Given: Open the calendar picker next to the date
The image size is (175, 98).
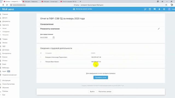Looking at the screenshot, I should click(54, 38).
